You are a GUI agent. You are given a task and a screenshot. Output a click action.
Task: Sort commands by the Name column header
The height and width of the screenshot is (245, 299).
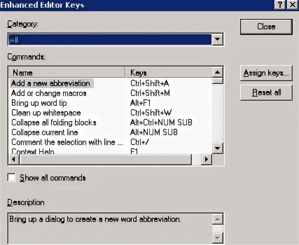pos(67,72)
